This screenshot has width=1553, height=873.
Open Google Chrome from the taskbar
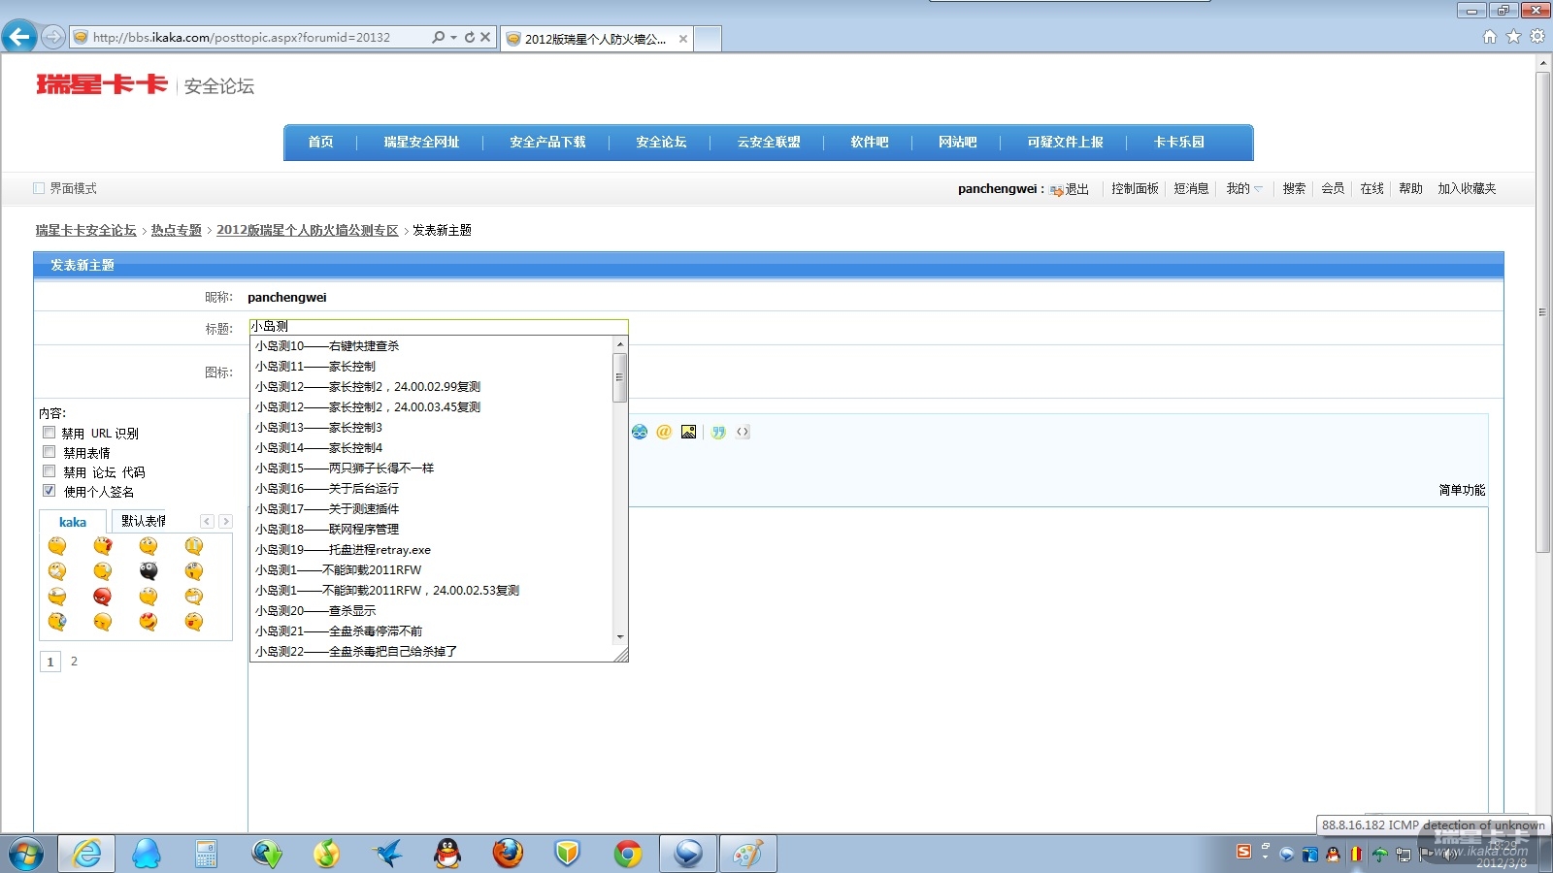coord(628,854)
